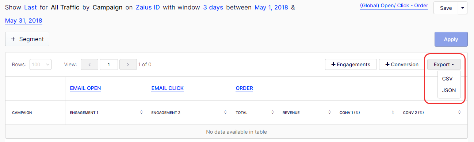Expand the Save options caret
The width and height of the screenshot is (474, 142).
coord(463,8)
